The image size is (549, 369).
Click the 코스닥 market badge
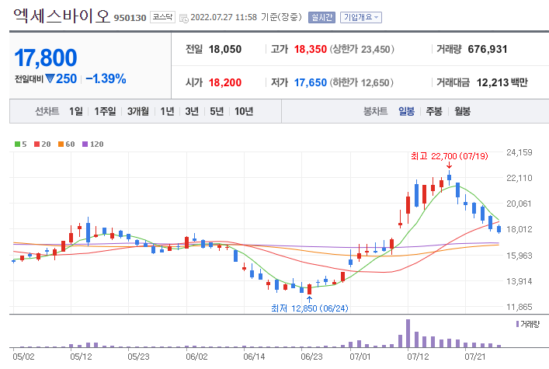coord(162,17)
